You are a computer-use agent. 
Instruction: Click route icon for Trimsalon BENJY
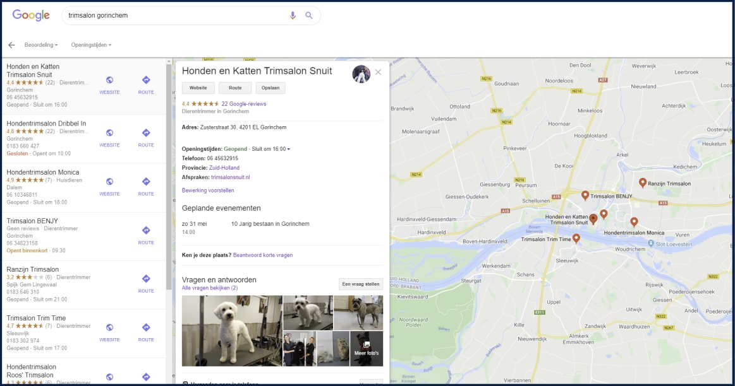[x=146, y=231]
